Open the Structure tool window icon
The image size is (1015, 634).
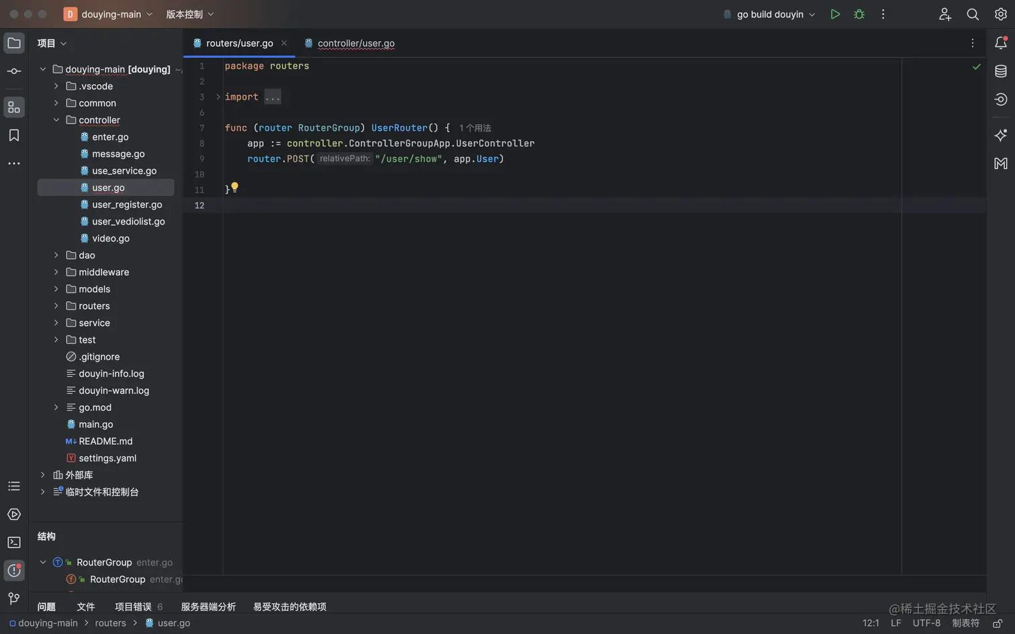click(x=14, y=107)
